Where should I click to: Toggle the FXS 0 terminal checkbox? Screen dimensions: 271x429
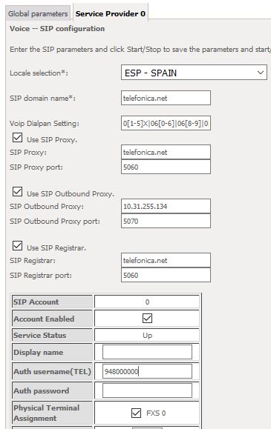tap(136, 413)
